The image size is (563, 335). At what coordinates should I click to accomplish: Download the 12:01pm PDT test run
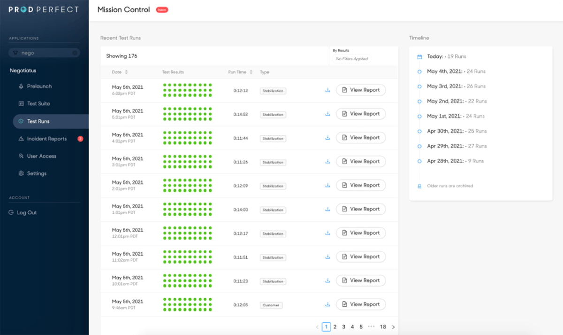[x=328, y=233]
